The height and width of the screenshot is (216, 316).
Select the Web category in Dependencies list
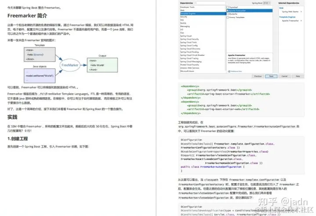pyautogui.click(x=182, y=10)
